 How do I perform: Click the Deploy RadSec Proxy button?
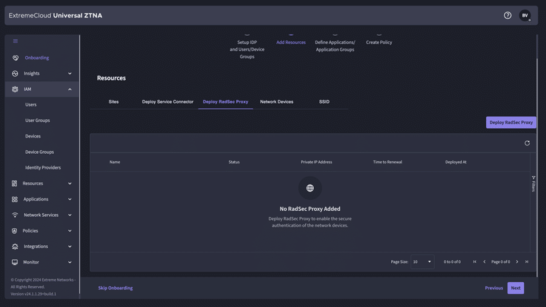pos(511,122)
